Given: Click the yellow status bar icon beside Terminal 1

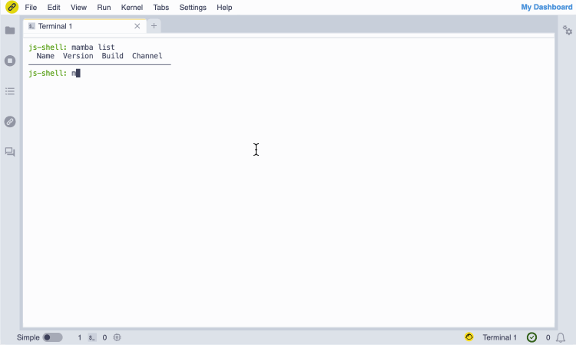Looking at the screenshot, I should 469,337.
